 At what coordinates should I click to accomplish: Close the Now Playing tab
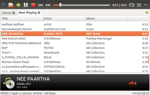click(x=39, y=13)
